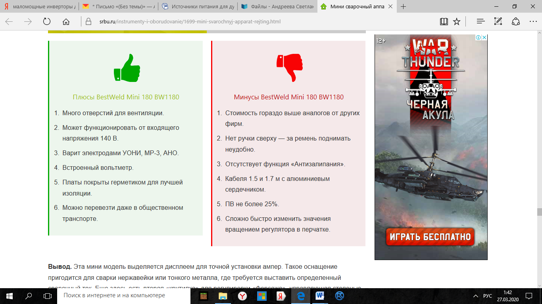The width and height of the screenshot is (542, 304).
Task: Open the taskbar clock and date
Action: point(509,296)
